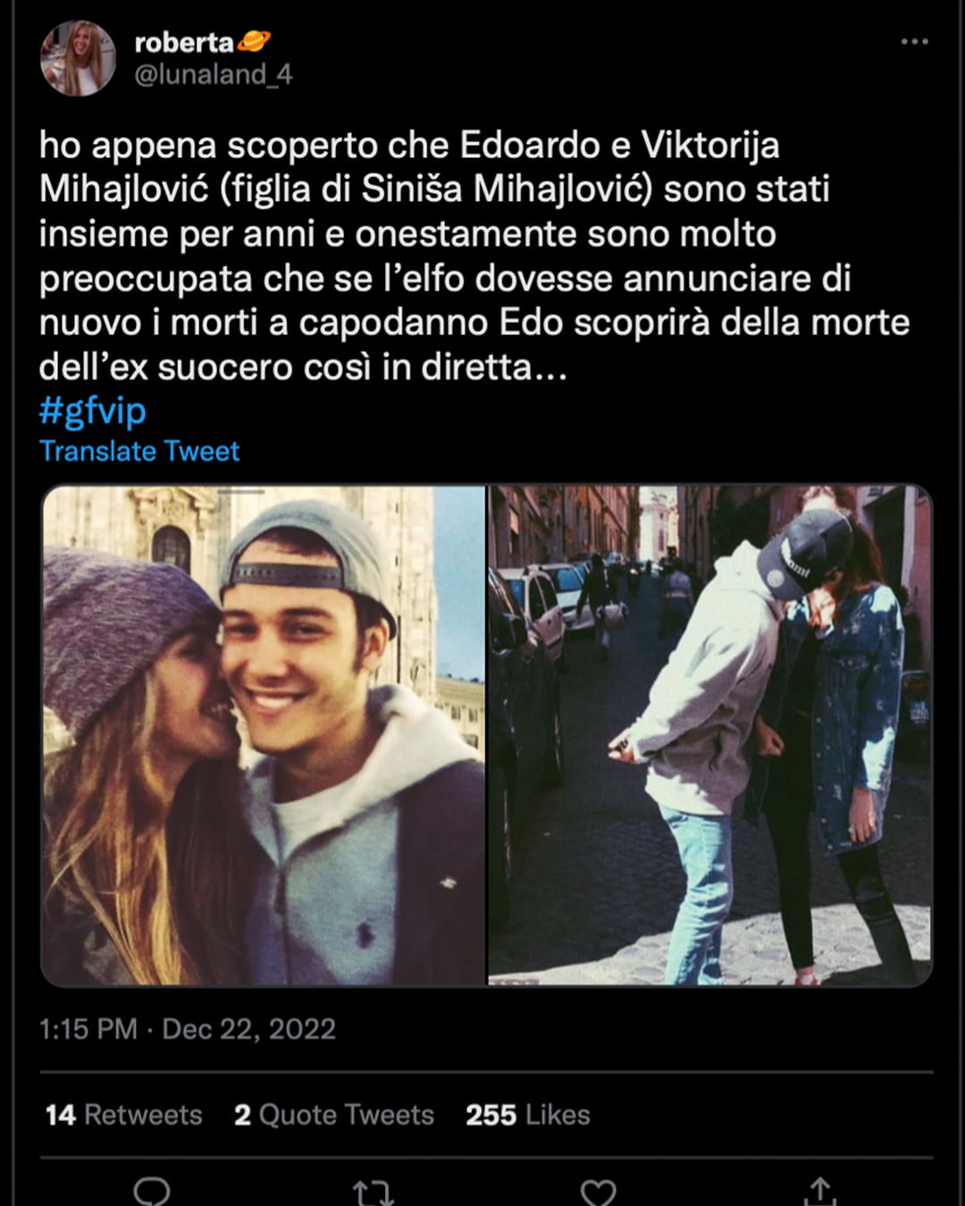View left photo of smiling couple
965x1206 pixels.
coord(264,735)
